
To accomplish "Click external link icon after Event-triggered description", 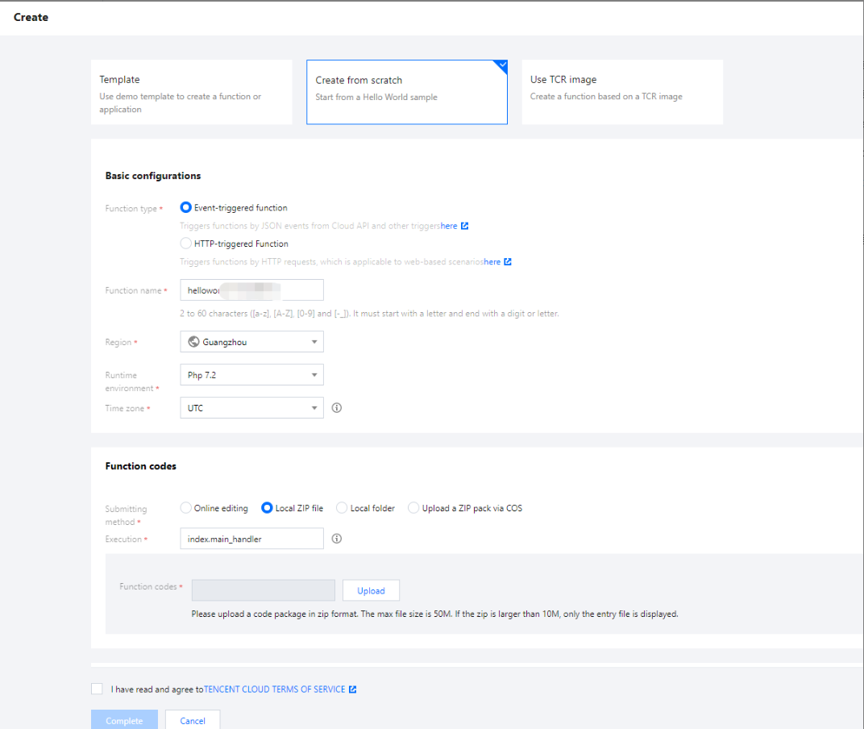I will pyautogui.click(x=465, y=227).
